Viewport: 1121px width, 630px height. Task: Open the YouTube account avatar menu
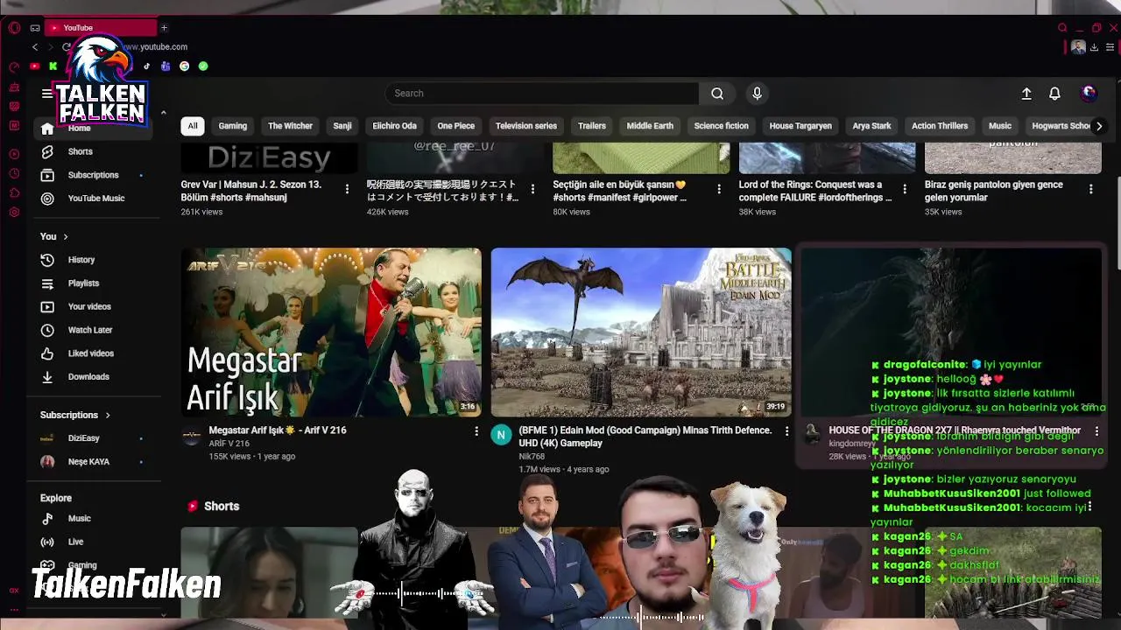tap(1089, 93)
